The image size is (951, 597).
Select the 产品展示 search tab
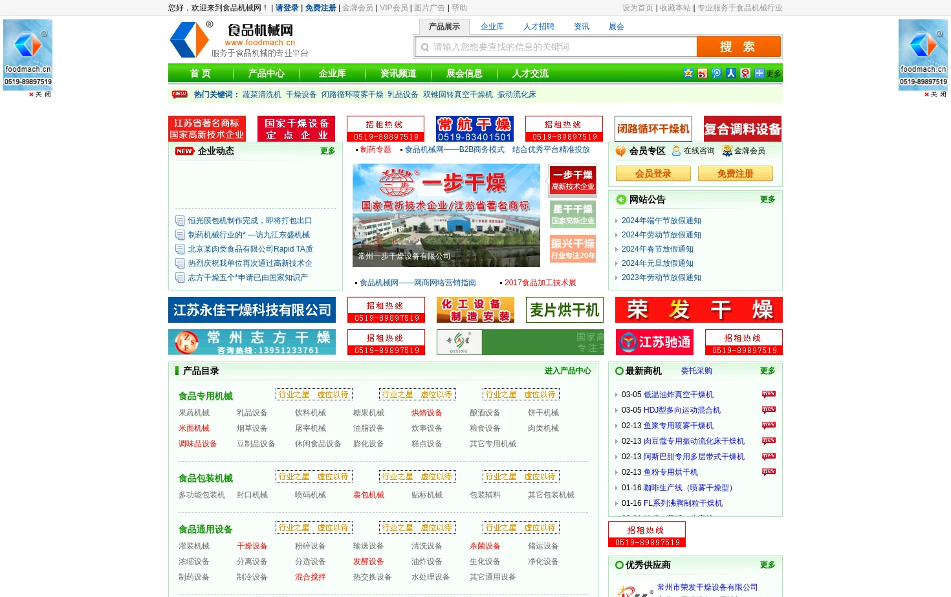tap(444, 27)
